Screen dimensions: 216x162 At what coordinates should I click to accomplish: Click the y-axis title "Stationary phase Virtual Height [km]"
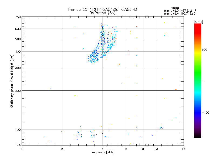point(12,81)
